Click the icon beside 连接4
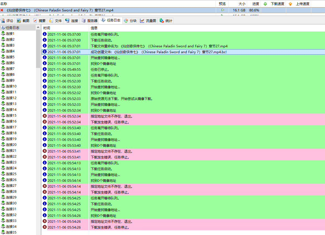This screenshot has height=235, width=325. (x=3, y=51)
